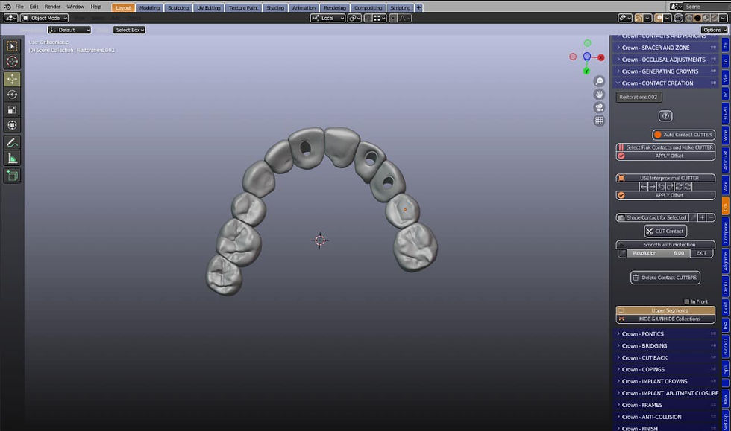Click the left arrow interproximal cutter icon

(643, 187)
